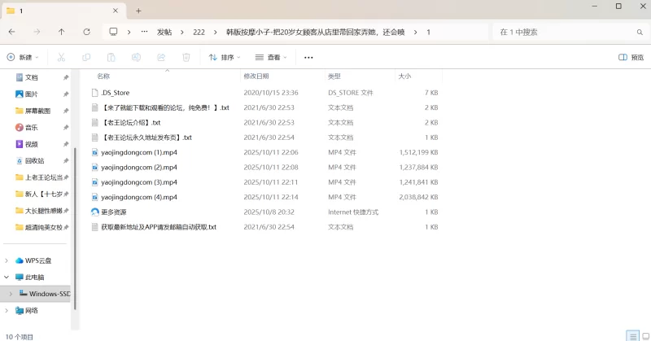Image resolution: width=651 pixels, height=341 pixels.
Task: Select the .DS_Store file in the list
Action: coord(115,93)
